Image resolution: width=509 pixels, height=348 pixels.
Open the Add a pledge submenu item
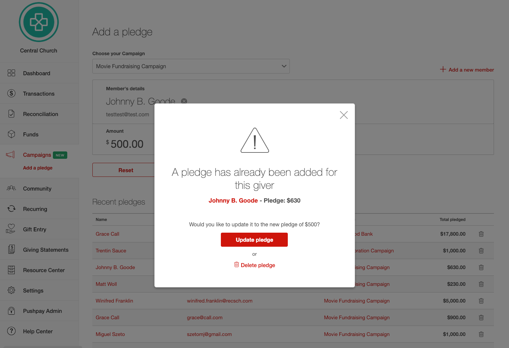pos(38,168)
